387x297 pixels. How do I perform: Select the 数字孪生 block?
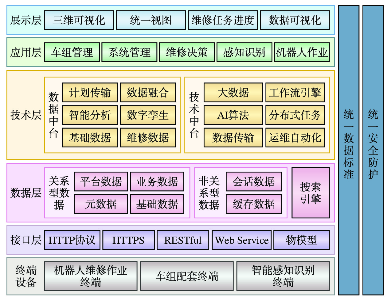(x=148, y=115)
